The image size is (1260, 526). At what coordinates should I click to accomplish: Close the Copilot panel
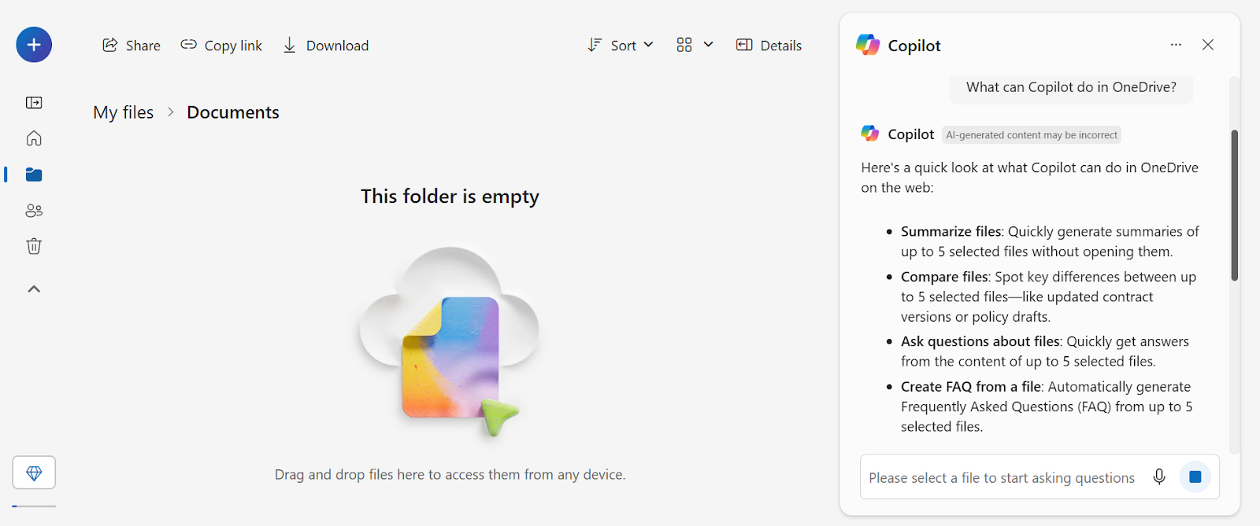pyautogui.click(x=1208, y=45)
